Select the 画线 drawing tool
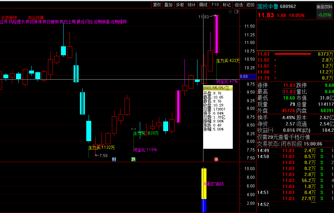334x213 pixels. click(203, 5)
